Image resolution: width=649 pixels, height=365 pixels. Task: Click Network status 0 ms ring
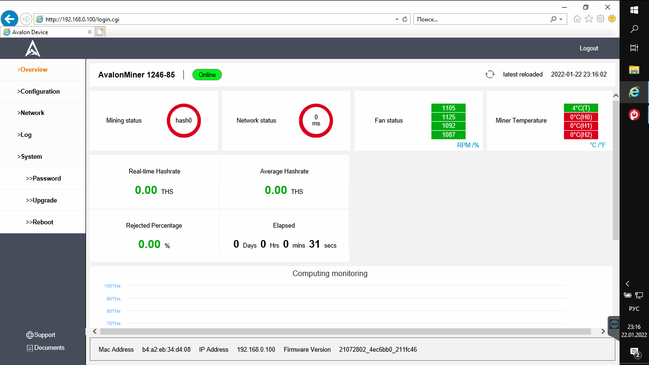[316, 121]
